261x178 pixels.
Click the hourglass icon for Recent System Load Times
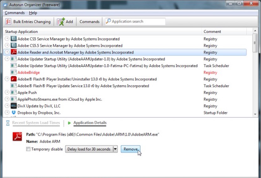(x=8, y=123)
